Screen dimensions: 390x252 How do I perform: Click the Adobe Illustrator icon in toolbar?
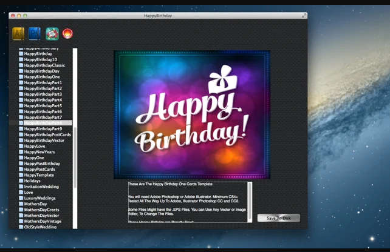pyautogui.click(x=18, y=33)
